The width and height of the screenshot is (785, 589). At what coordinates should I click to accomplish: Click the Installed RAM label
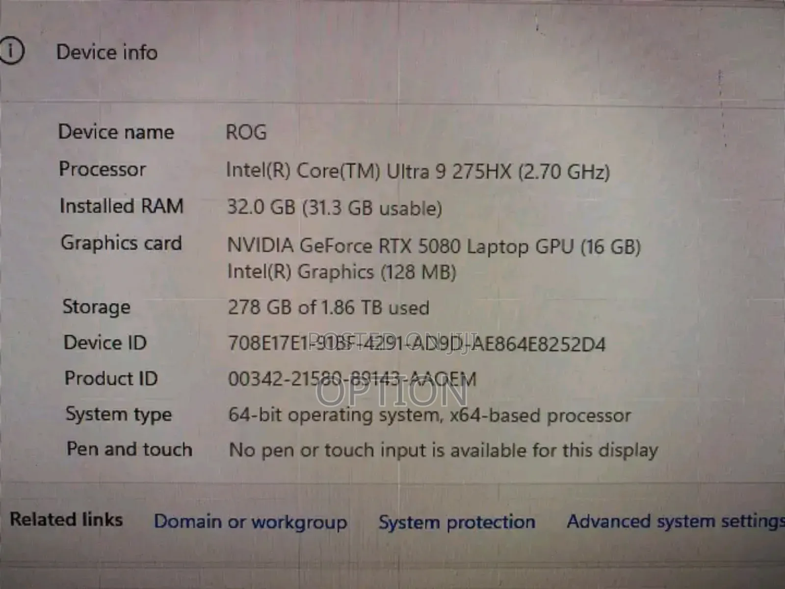(121, 206)
